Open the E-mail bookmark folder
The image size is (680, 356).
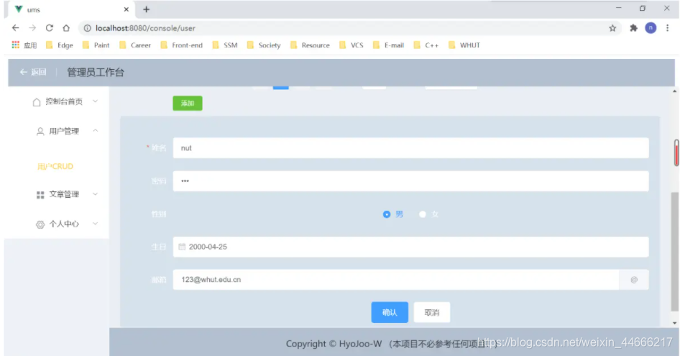pos(388,45)
